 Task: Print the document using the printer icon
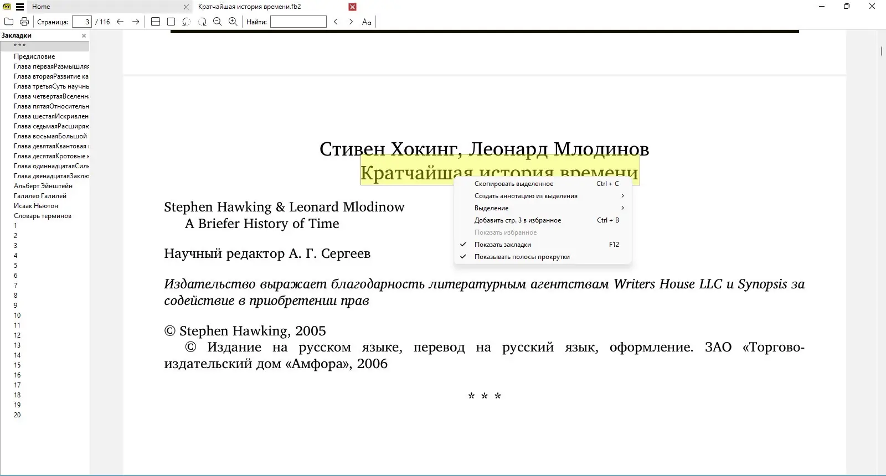pyautogui.click(x=24, y=22)
